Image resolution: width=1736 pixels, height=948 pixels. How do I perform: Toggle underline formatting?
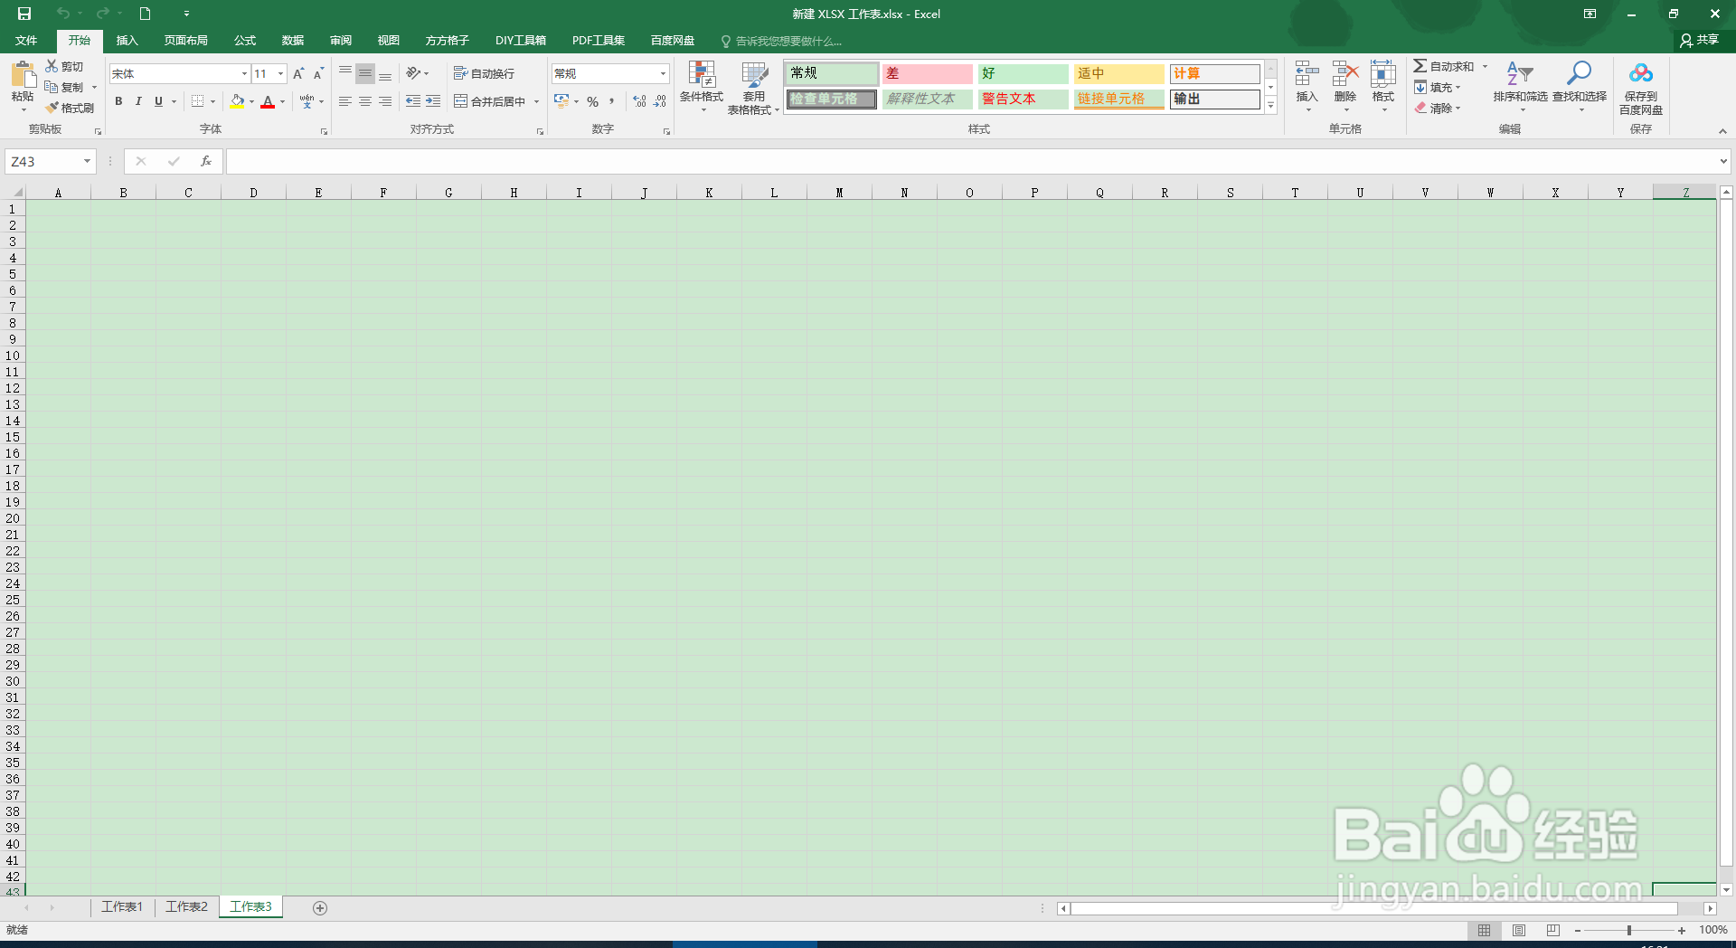click(x=158, y=101)
